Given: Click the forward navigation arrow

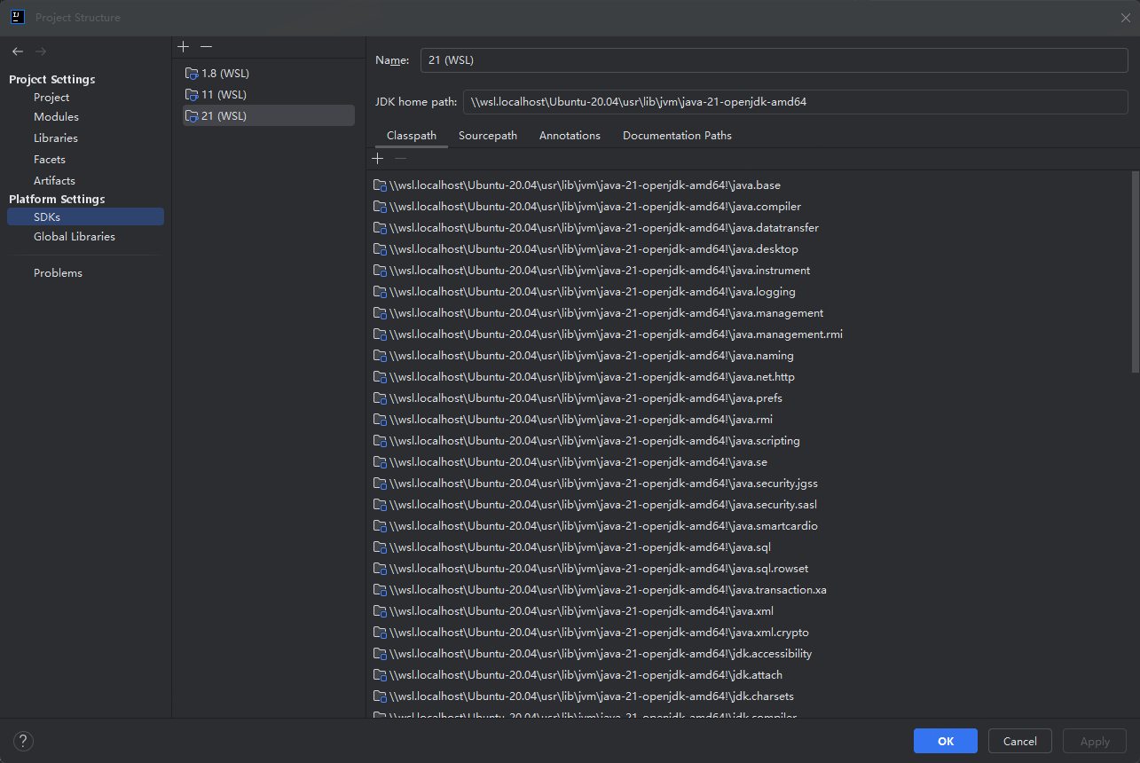Looking at the screenshot, I should click(40, 51).
